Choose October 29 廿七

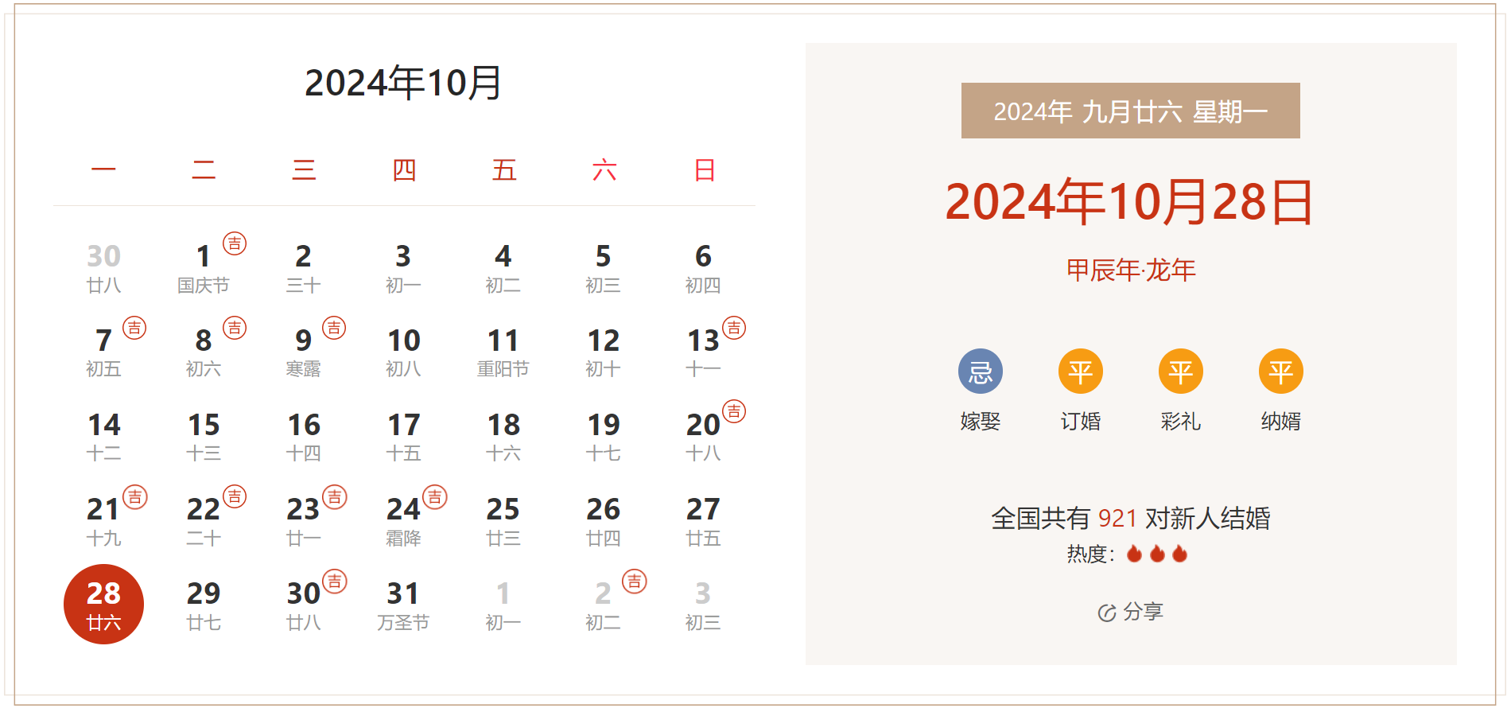pyautogui.click(x=204, y=605)
